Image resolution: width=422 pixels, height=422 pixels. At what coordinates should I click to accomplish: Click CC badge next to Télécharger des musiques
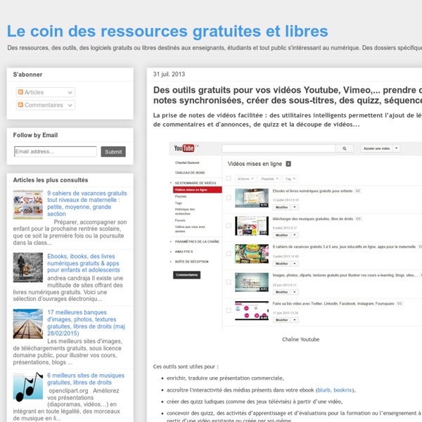click(x=358, y=219)
